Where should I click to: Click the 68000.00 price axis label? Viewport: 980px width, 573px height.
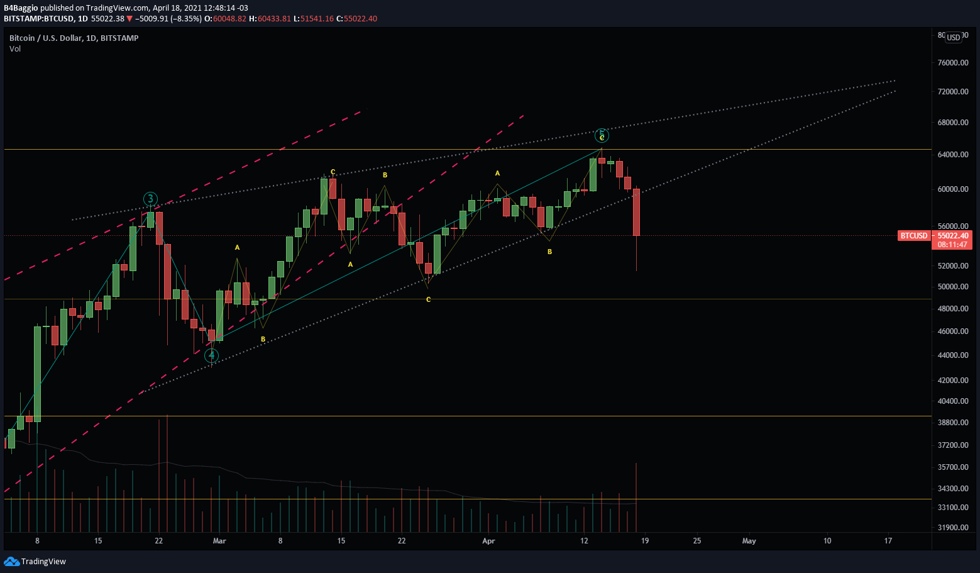[953, 123]
